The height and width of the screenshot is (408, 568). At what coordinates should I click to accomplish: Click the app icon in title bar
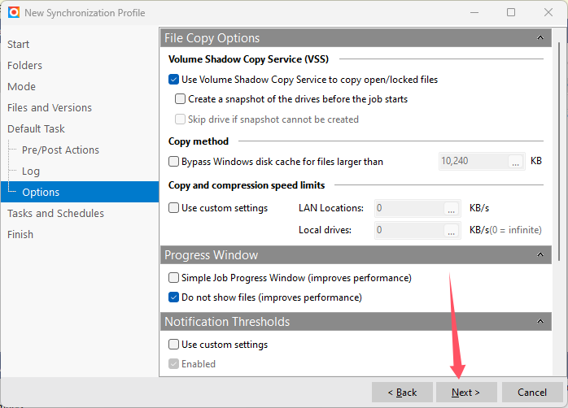pos(14,13)
